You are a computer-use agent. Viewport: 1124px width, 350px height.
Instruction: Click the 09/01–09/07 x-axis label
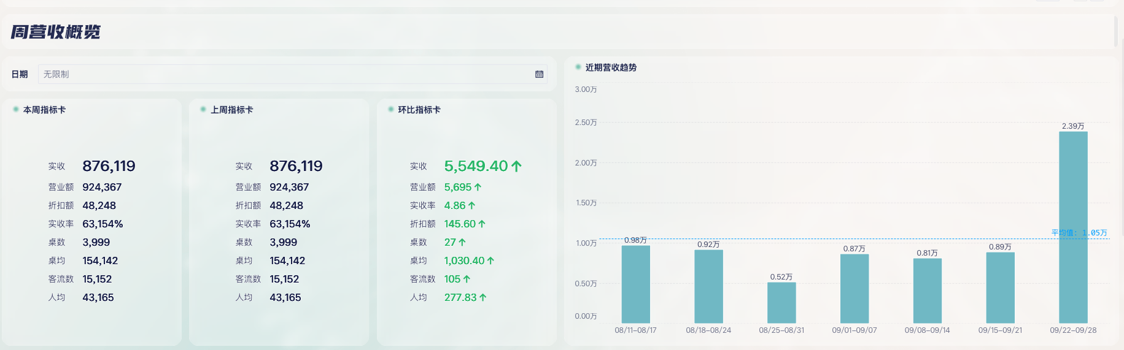pyautogui.click(x=854, y=330)
